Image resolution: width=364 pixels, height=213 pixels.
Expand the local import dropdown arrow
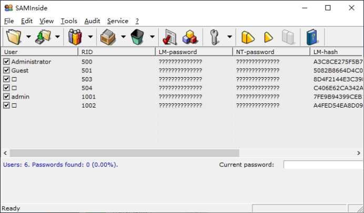coord(57,37)
